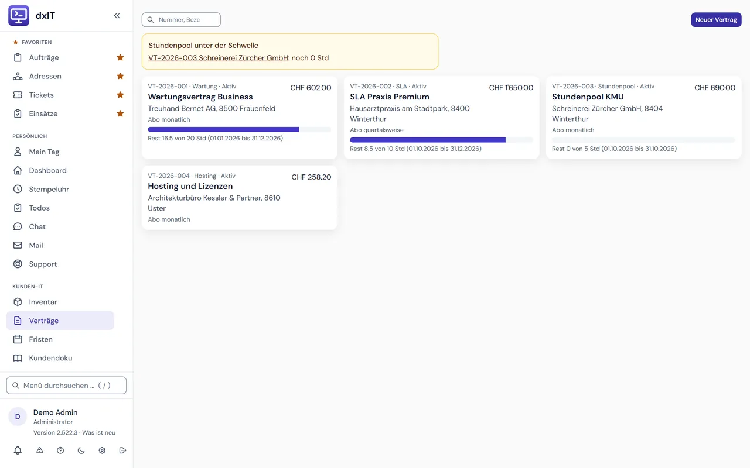Click the notifications bell icon
The width and height of the screenshot is (750, 468).
coord(18,450)
